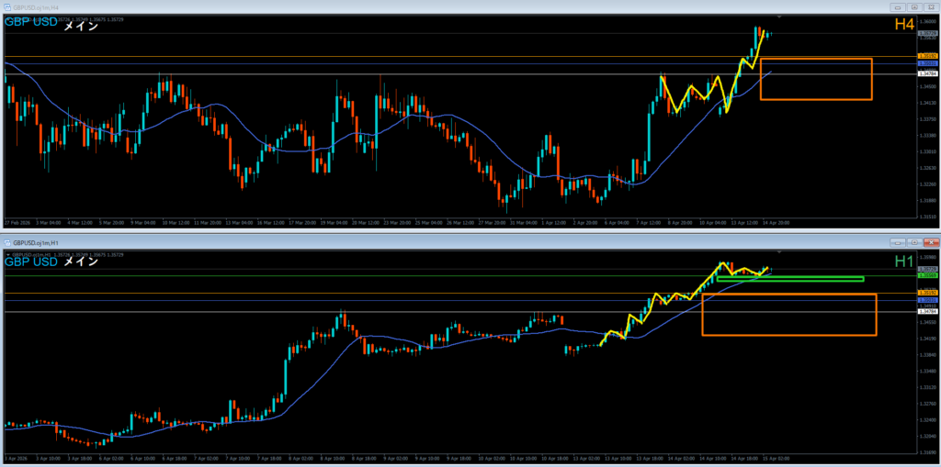Click the H4 chart window title icon
Screen dimensions: 941x467
[7, 7]
